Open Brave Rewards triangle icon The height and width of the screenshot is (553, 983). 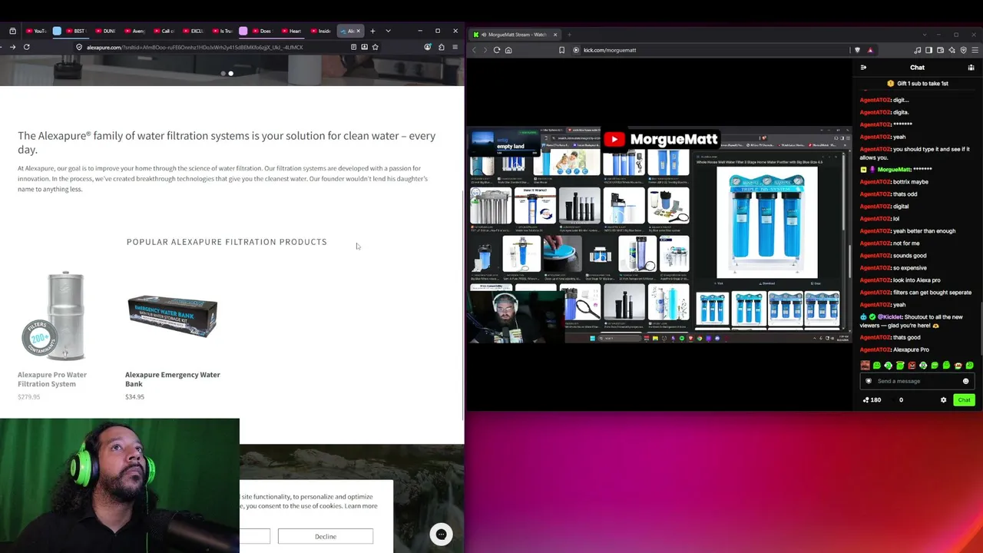870,50
